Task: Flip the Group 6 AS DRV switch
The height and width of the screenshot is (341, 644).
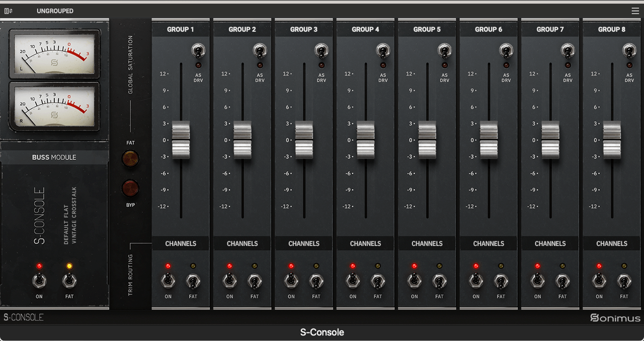Action: (506, 51)
